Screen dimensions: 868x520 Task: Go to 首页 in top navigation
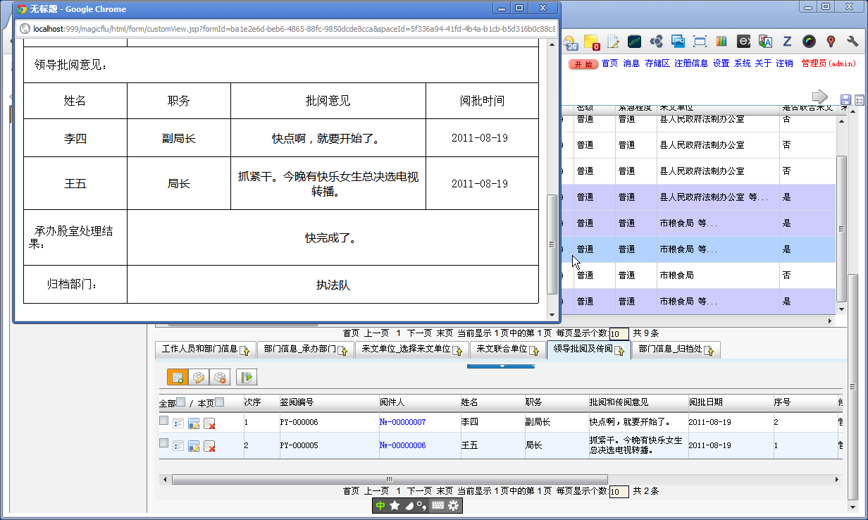pos(609,63)
